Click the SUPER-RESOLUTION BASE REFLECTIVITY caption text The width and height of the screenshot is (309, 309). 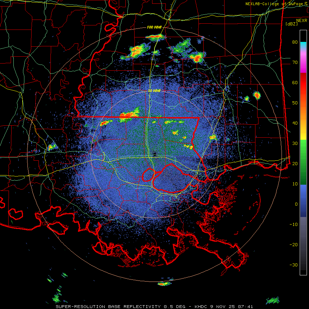coord(108,307)
